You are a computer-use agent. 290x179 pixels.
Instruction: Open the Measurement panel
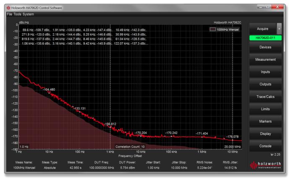265,60
